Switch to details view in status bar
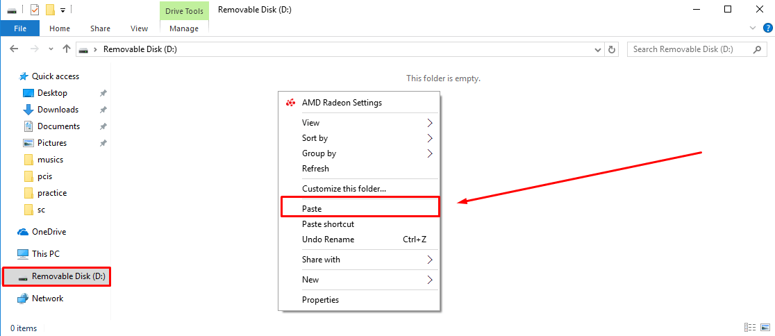775x336 pixels. coord(750,328)
